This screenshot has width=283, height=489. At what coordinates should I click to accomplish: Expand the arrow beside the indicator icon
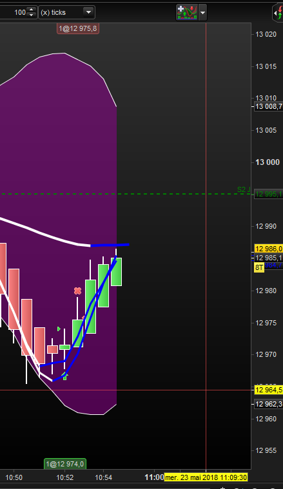(x=203, y=13)
